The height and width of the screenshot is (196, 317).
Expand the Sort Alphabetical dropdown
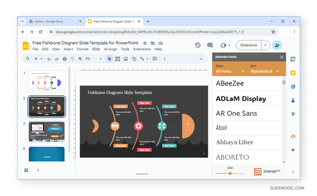(x=265, y=71)
